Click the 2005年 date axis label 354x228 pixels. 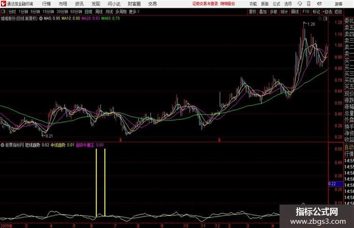point(6,226)
